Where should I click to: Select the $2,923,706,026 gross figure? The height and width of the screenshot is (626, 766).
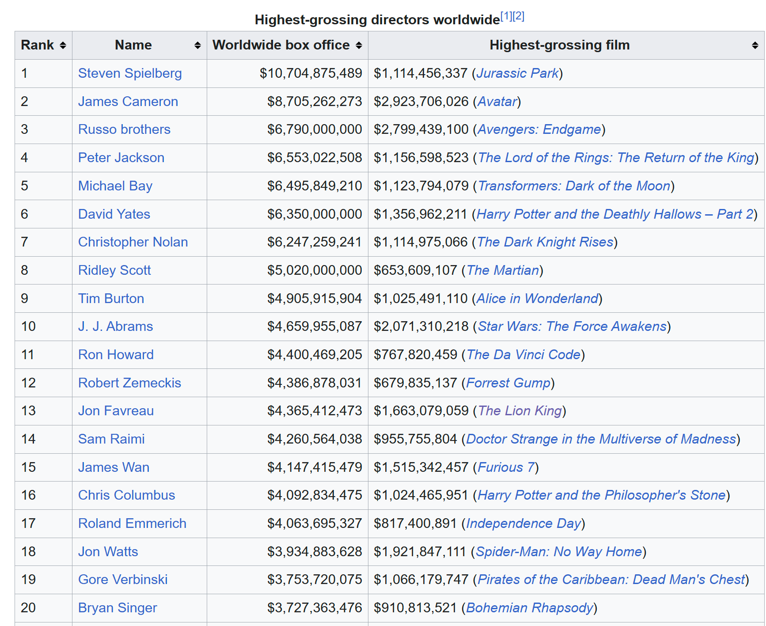click(x=421, y=102)
